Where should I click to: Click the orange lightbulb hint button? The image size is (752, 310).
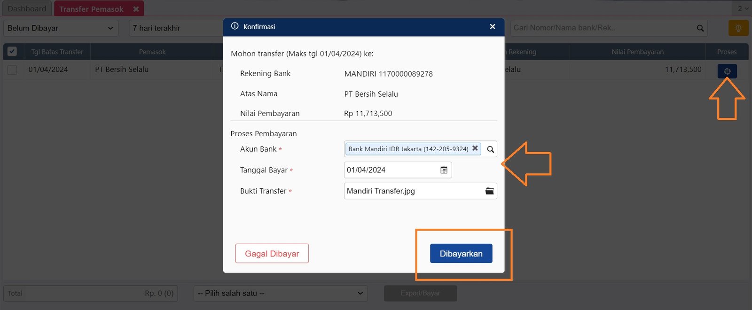pos(738,28)
